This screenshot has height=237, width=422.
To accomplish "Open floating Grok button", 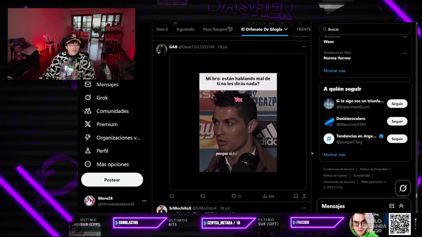I will pyautogui.click(x=403, y=188).
